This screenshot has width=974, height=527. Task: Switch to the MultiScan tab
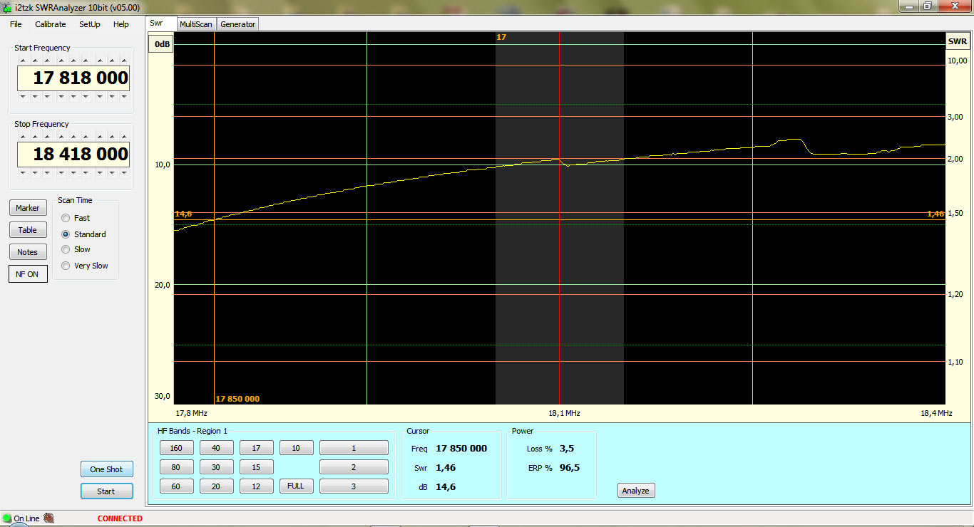coord(195,24)
